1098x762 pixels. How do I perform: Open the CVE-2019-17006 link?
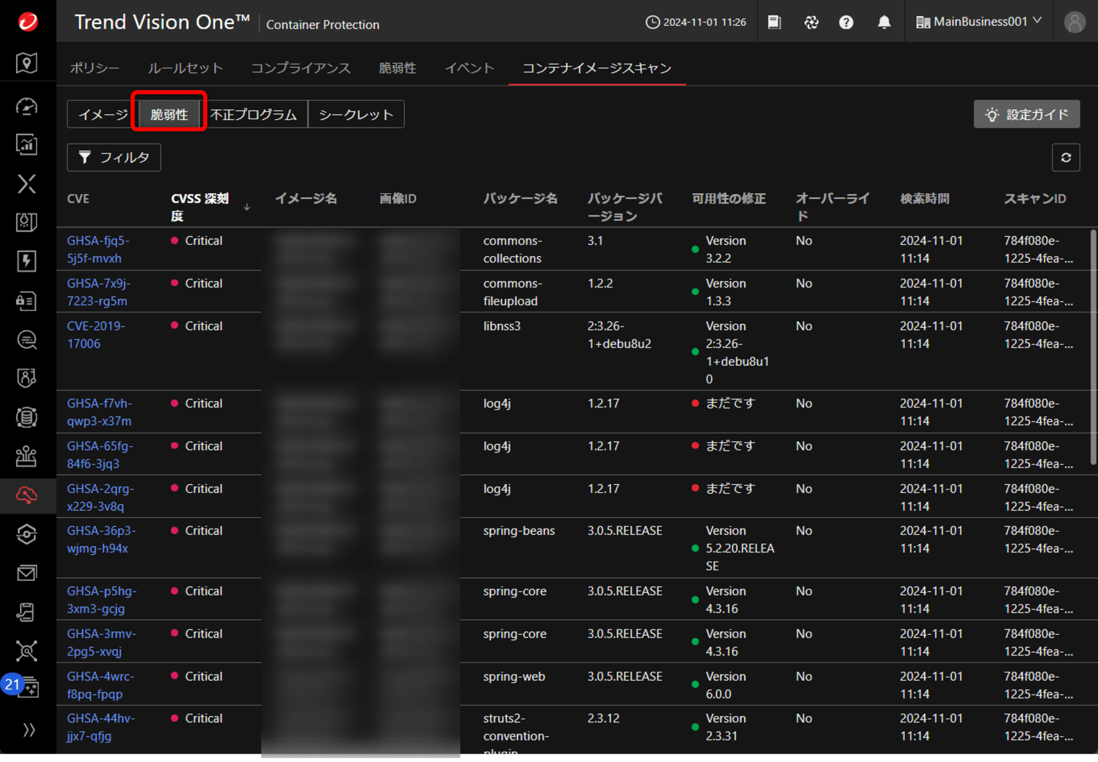click(x=96, y=335)
